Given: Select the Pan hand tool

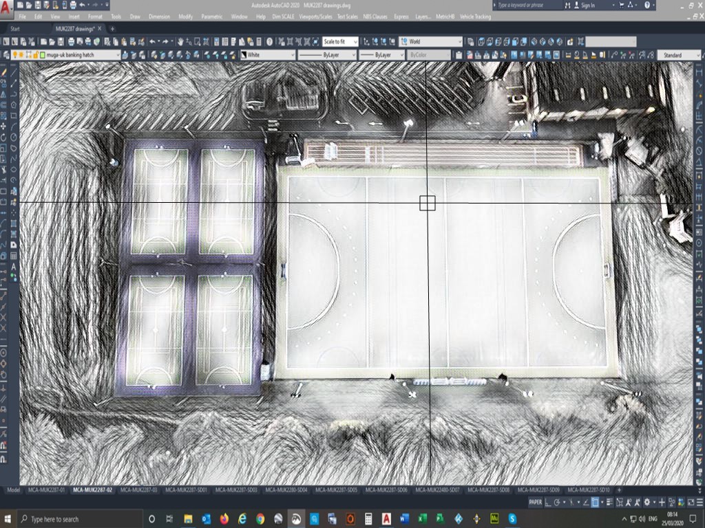Looking at the screenshot, I should (x=180, y=42).
